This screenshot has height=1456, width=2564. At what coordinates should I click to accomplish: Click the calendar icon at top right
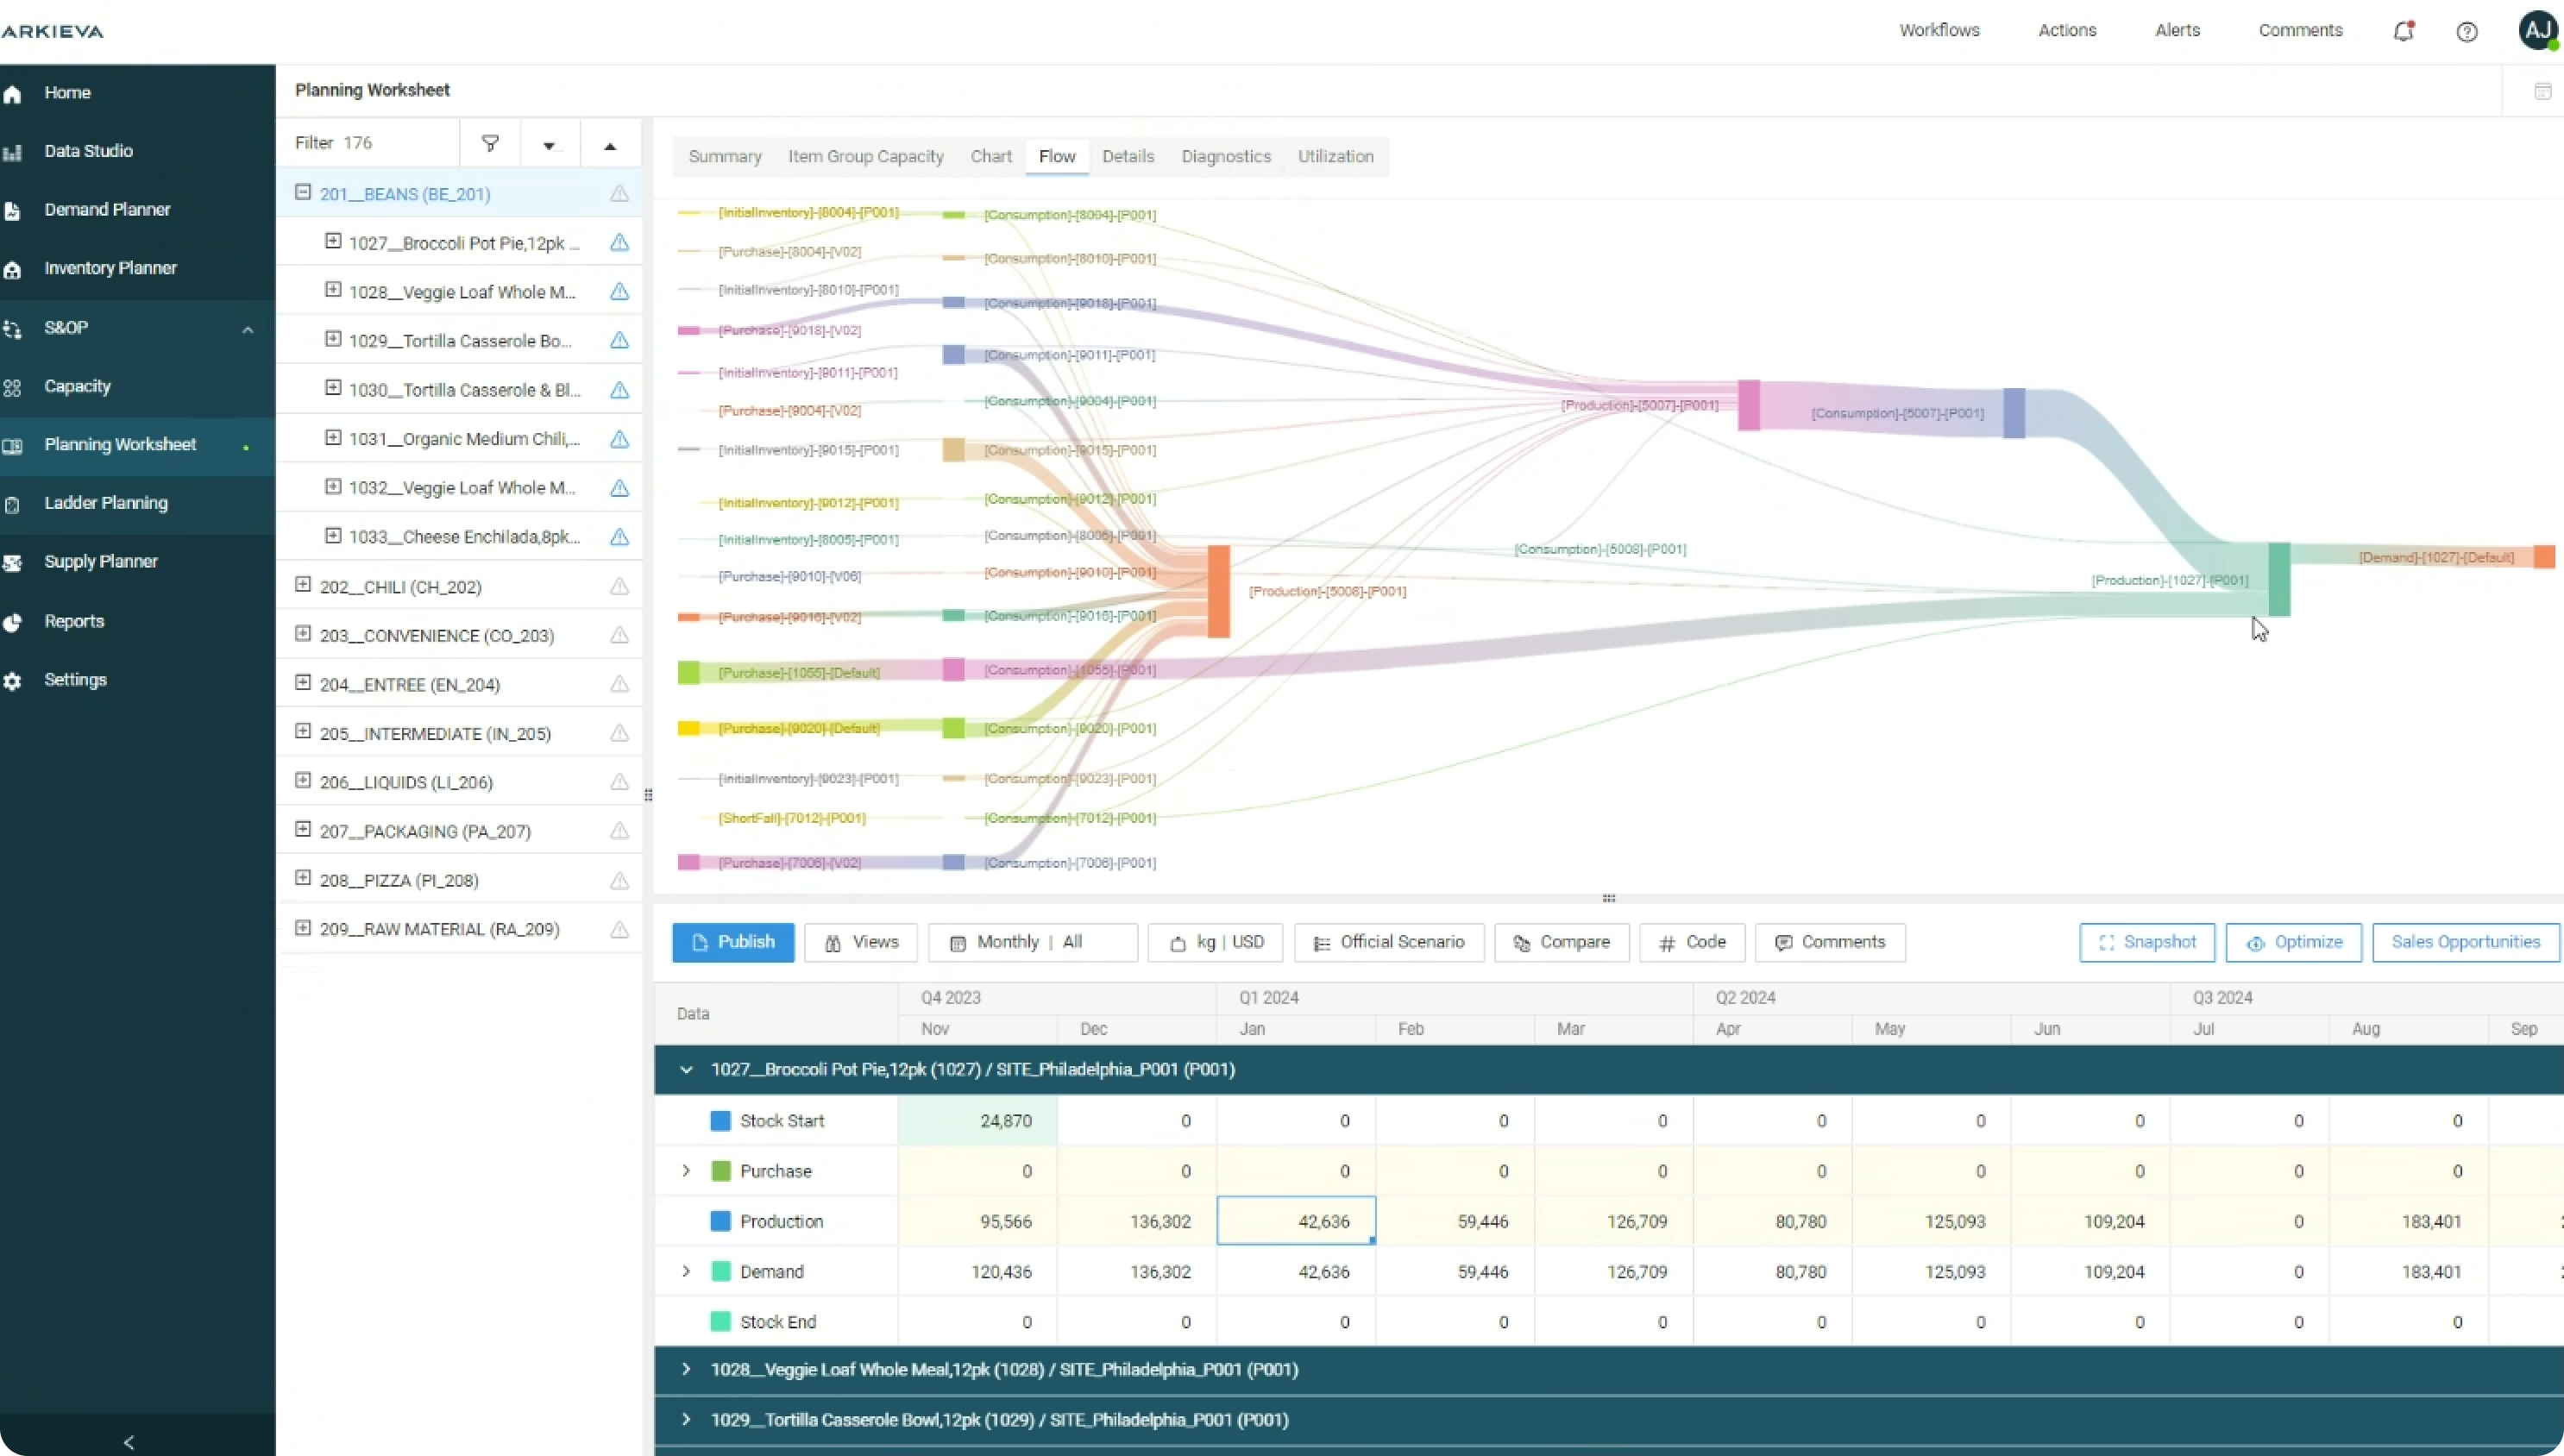tap(2542, 92)
